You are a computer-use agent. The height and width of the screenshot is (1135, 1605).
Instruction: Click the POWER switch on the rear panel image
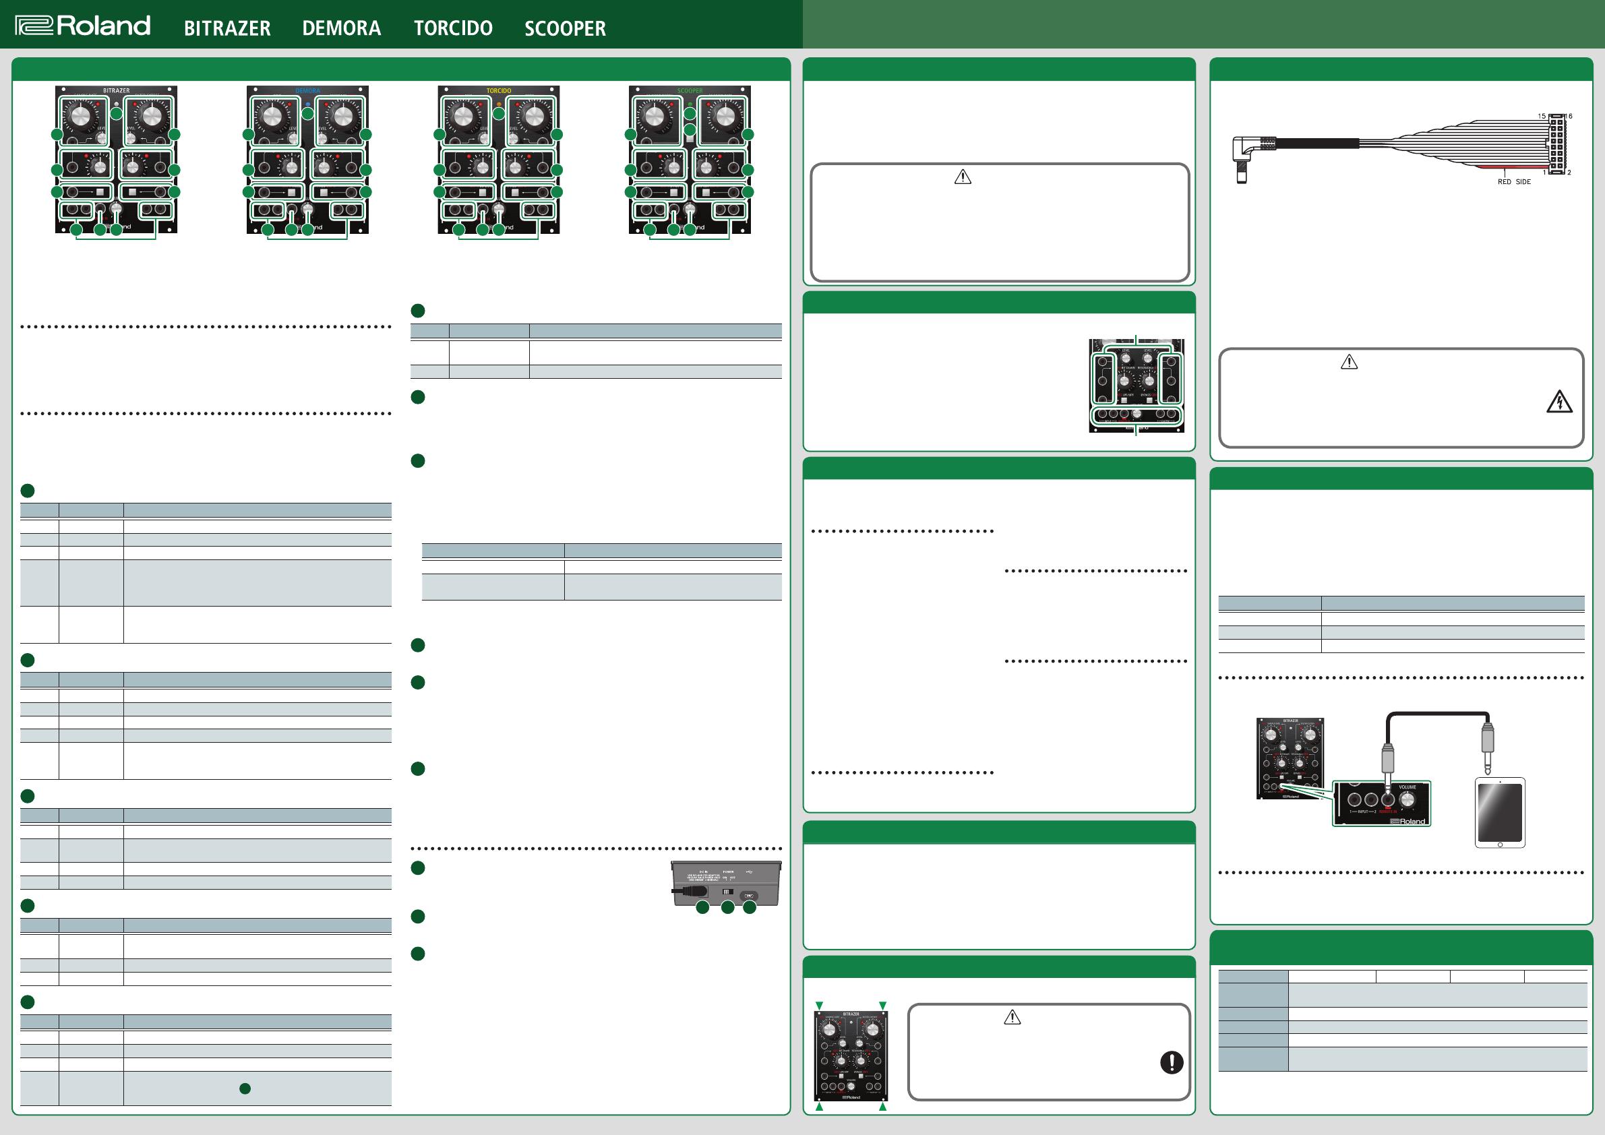728,892
